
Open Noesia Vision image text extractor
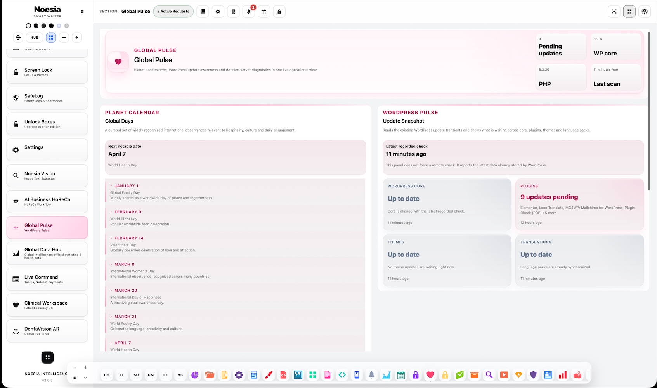click(x=47, y=176)
